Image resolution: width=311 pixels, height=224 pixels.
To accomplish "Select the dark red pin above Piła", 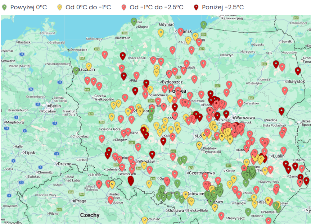I will pos(124,76).
